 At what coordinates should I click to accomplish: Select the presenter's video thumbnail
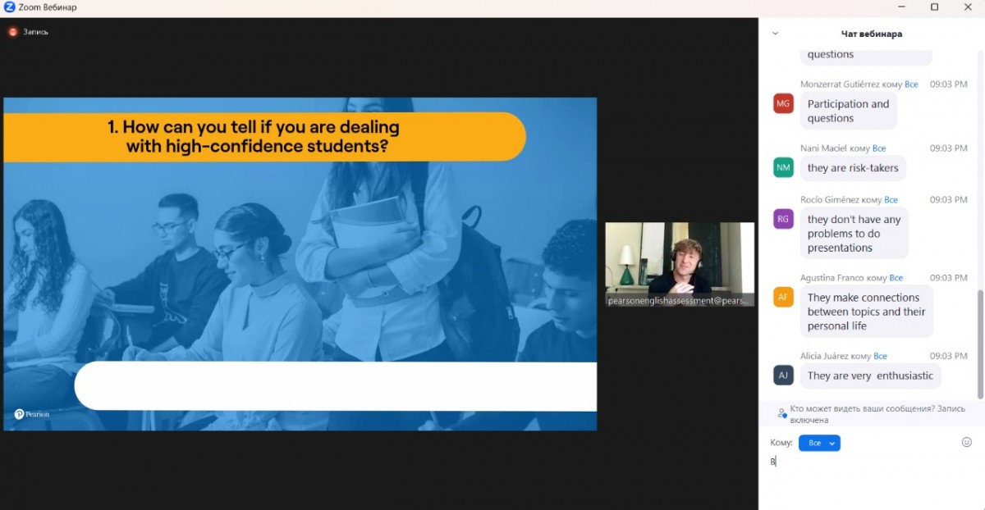pos(679,264)
